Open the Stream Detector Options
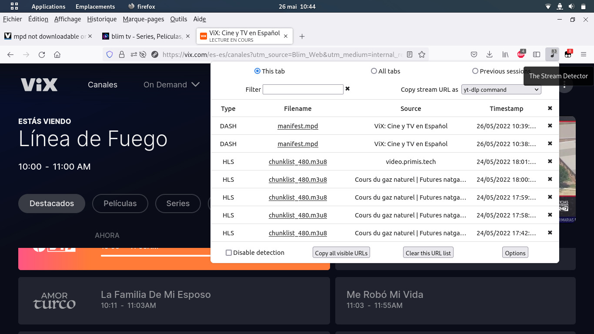This screenshot has width=594, height=334. point(515,253)
